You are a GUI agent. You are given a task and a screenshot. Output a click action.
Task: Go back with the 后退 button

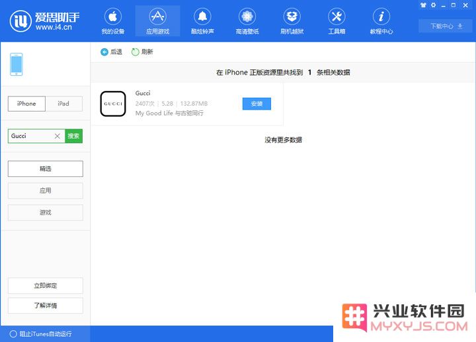point(111,52)
